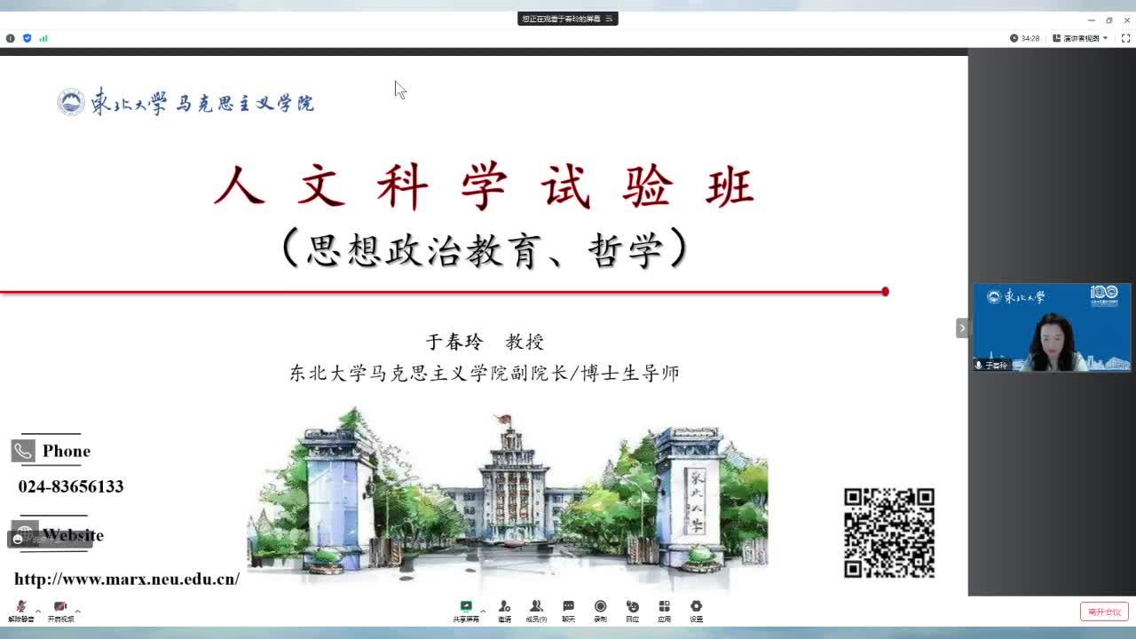This screenshot has height=639, width=1136.
Task: Click the Phone label on slide
Action: (67, 451)
